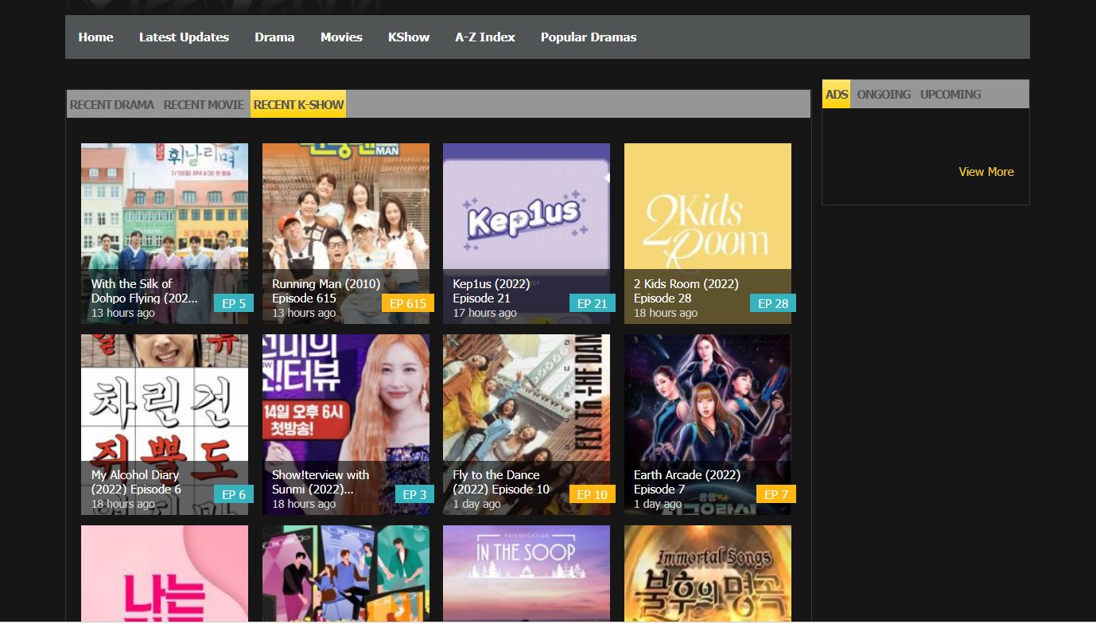Open the Kep1us show thumbnail
Viewport: 1096px width, 628px height.
(527, 233)
